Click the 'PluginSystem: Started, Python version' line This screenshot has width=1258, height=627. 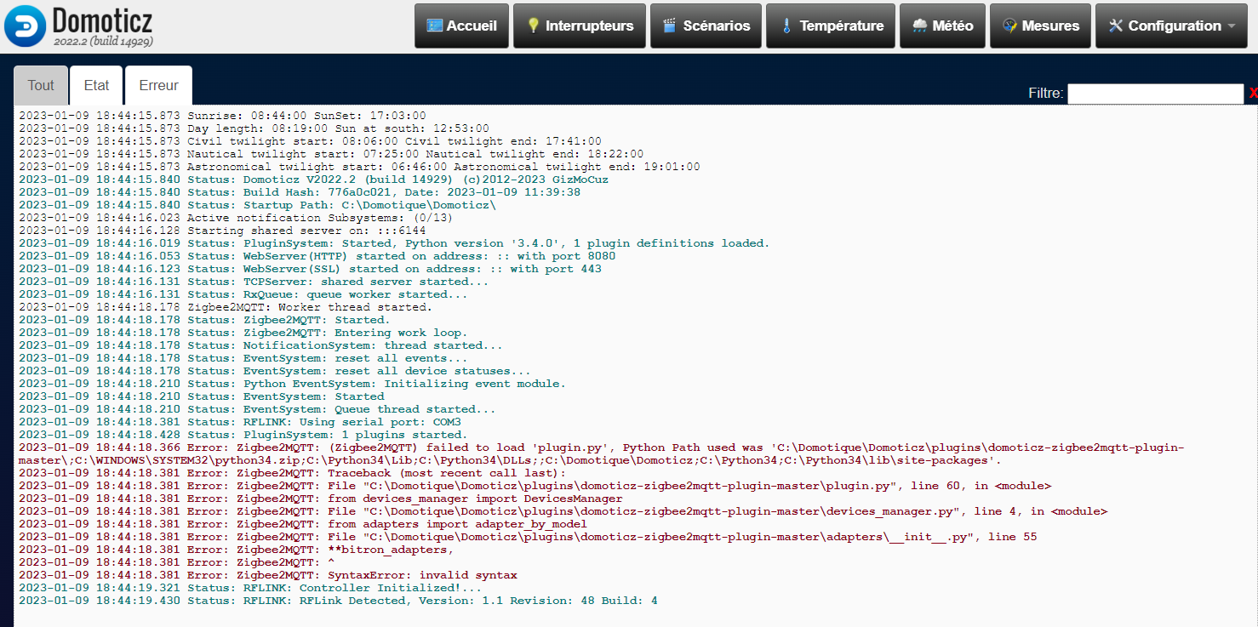pos(394,243)
